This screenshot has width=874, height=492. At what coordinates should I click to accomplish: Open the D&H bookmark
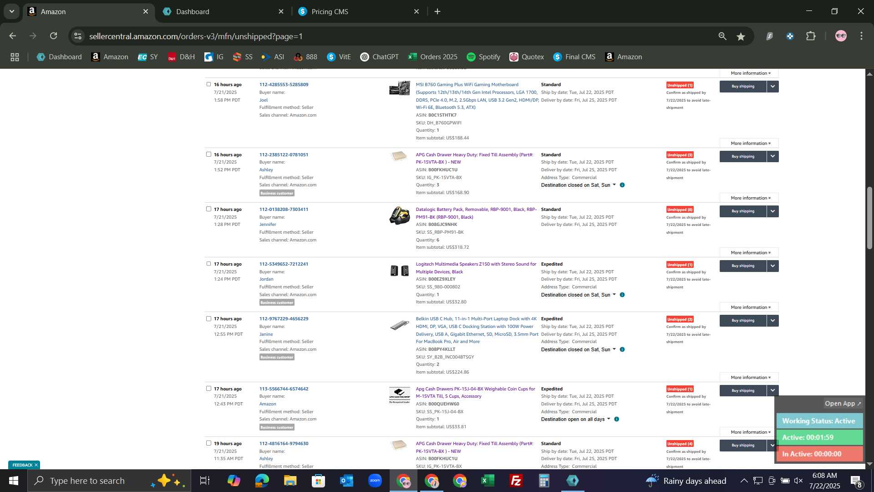click(181, 57)
